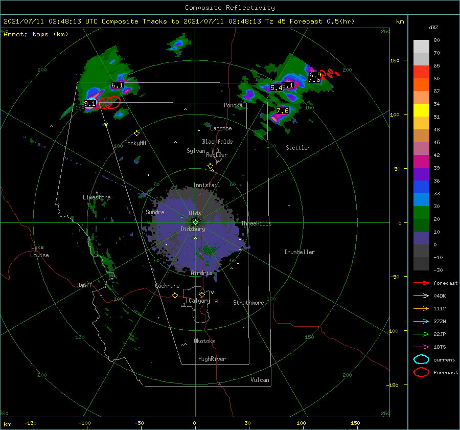This screenshot has width=460, height=430.
Task: Click the light gray 70-80 dBZ swatch
Action: pos(421,47)
